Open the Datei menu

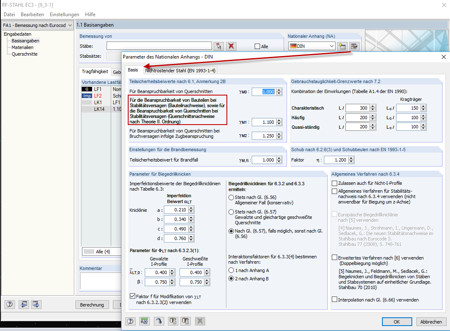(9, 15)
